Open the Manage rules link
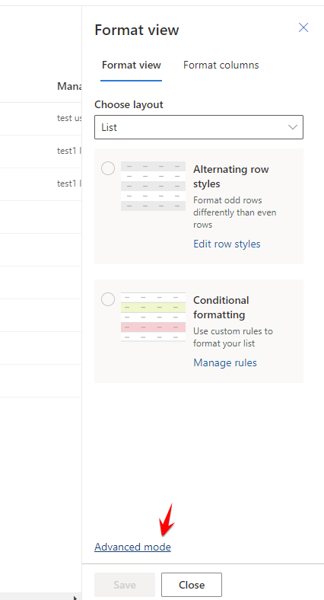 pyautogui.click(x=225, y=362)
